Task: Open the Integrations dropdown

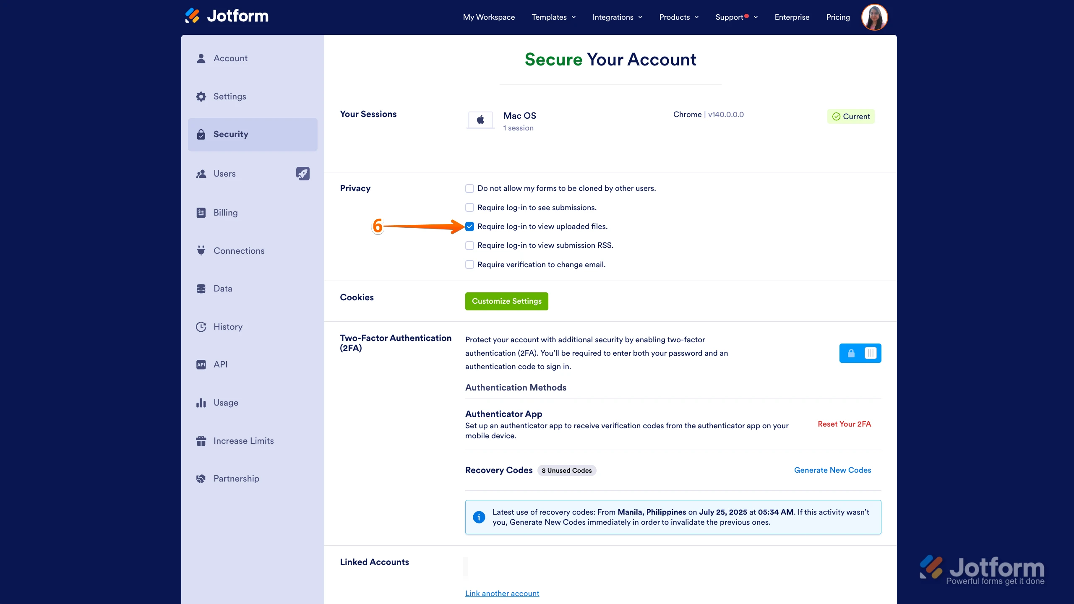Action: click(617, 17)
